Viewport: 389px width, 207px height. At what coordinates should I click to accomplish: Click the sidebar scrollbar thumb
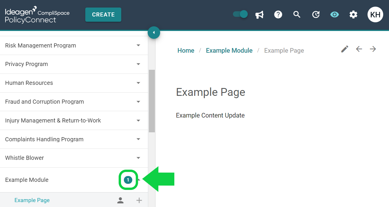[152, 101]
